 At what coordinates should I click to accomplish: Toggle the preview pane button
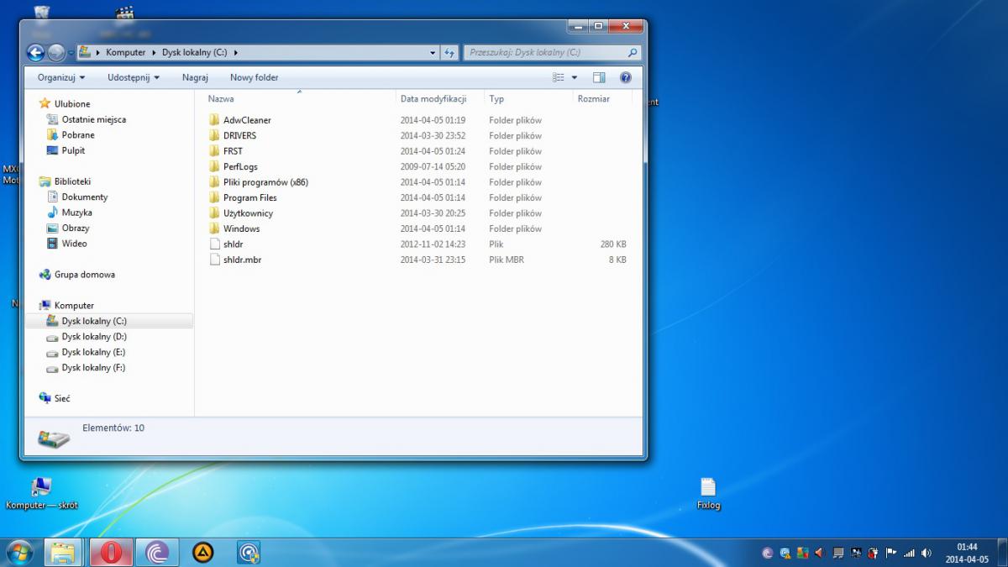tap(599, 77)
